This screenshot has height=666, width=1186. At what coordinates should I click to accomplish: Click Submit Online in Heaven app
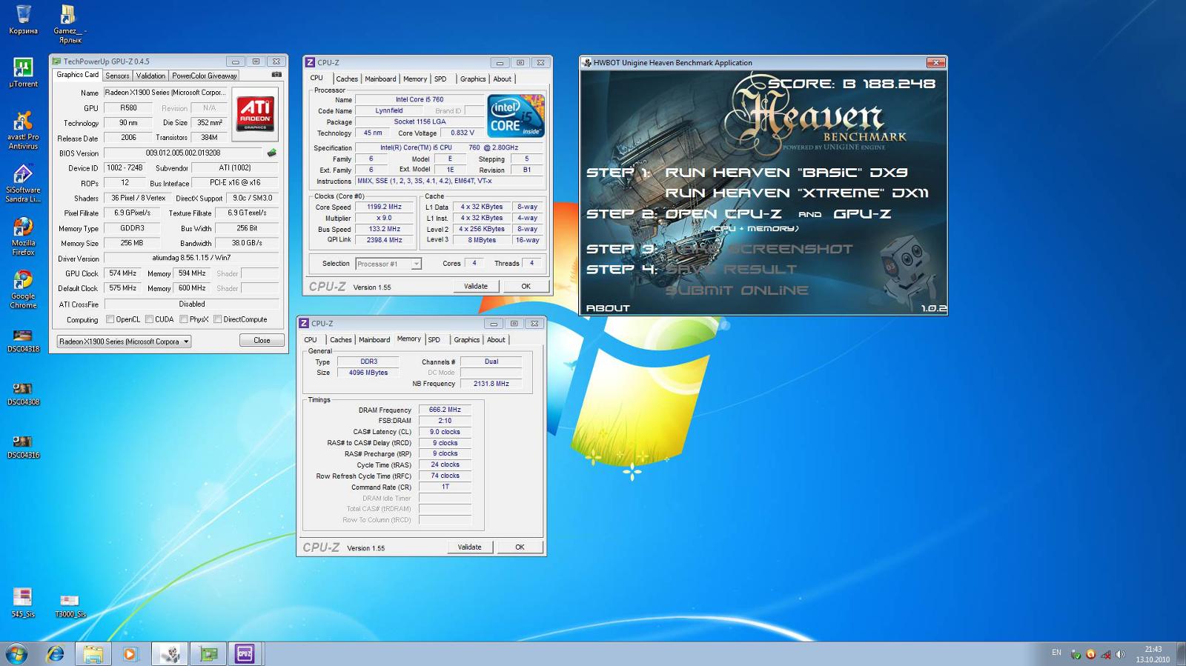737,290
